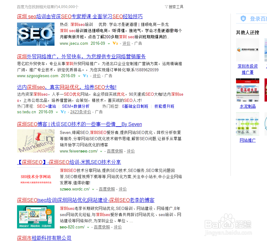
Task: Open 评价 link for the feiwenseo.com result
Action: click(x=131, y=151)
